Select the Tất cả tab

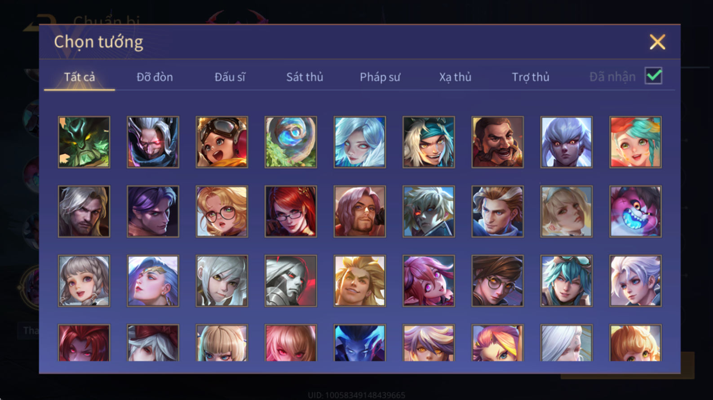[80, 77]
